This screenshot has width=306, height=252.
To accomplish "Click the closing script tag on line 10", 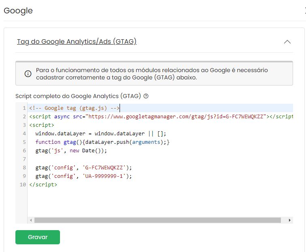I will click(x=43, y=185).
